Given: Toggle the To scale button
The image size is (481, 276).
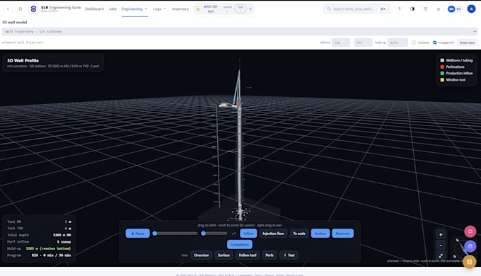Looking at the screenshot, I should [299, 234].
